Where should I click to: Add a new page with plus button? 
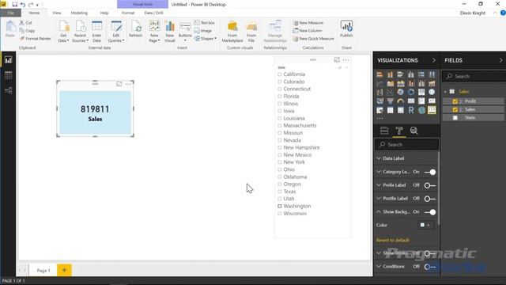tap(64, 270)
